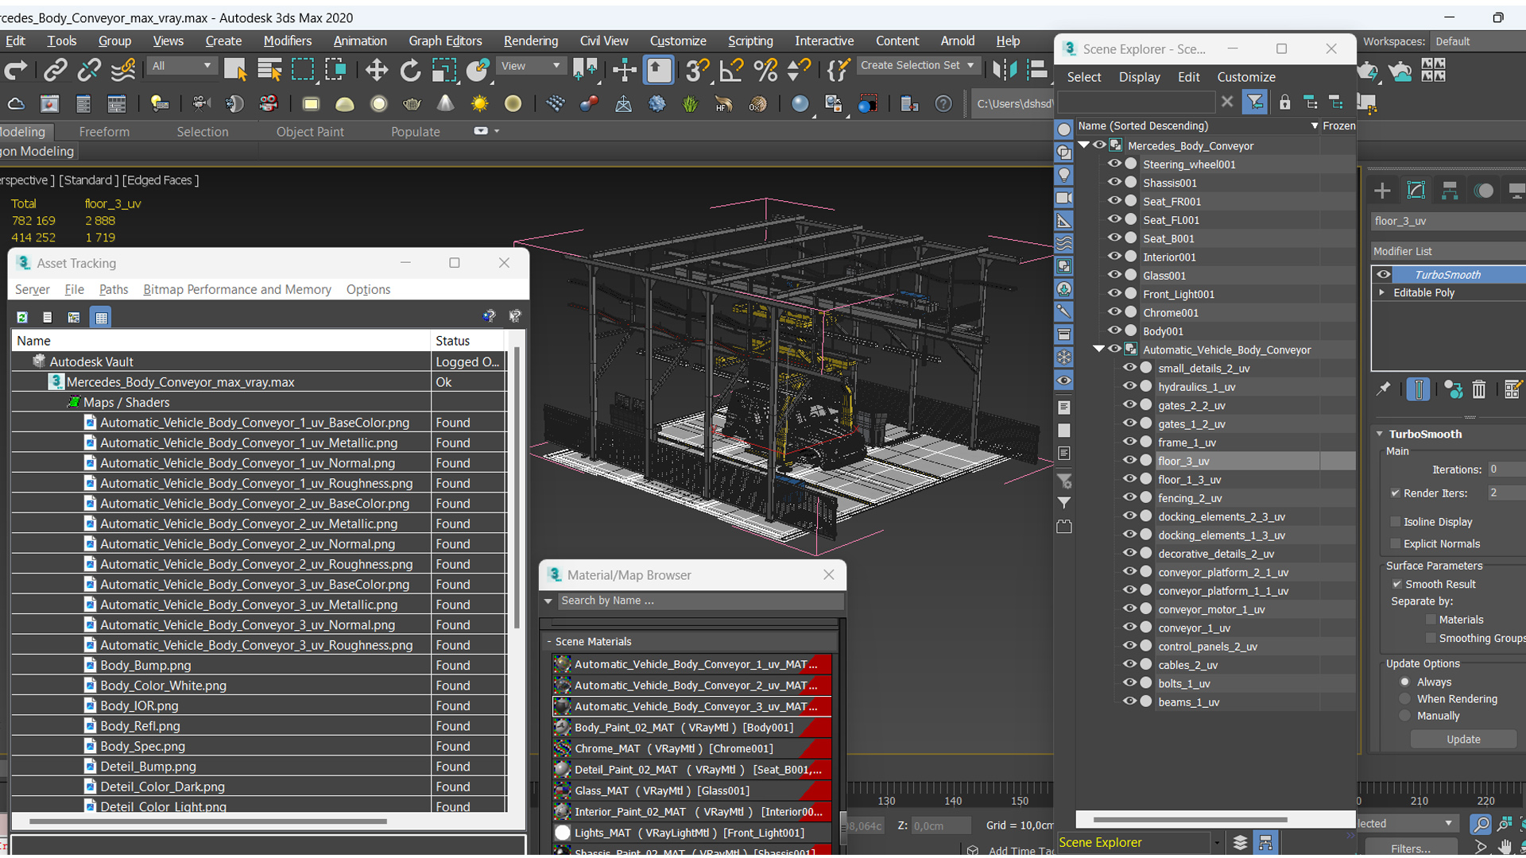Click the zoom magnifier icon in viewport controls
Screen dimensions: 1526x858
pyautogui.click(x=1481, y=824)
